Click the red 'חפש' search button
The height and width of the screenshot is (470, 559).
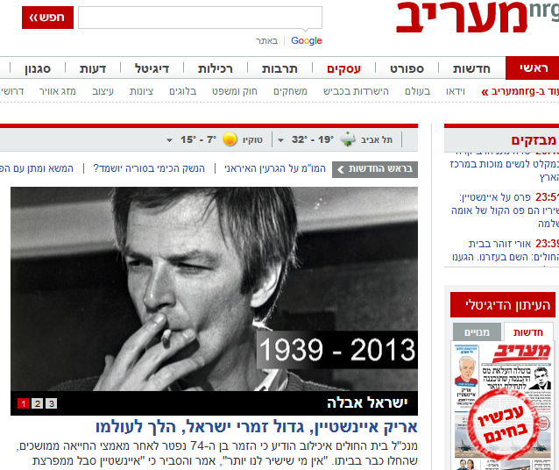[x=48, y=18]
